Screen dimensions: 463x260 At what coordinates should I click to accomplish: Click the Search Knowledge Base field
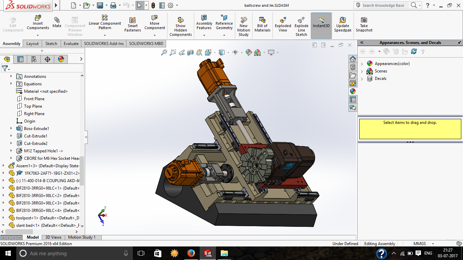pos(383,5)
